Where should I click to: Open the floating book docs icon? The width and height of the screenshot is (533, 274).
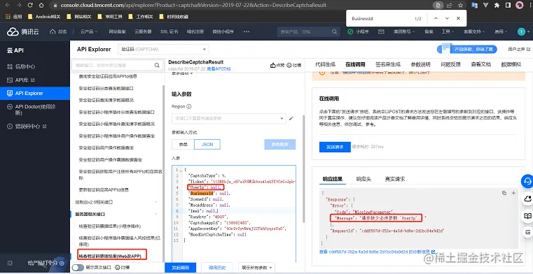[x=527, y=216]
